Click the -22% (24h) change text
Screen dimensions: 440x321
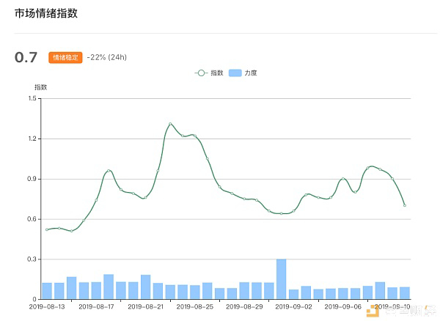(x=106, y=57)
